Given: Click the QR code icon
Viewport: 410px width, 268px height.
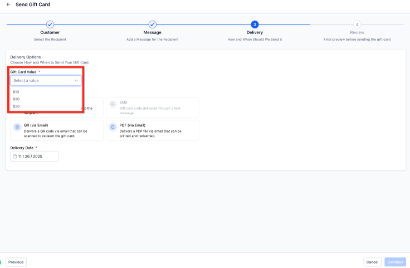Looking at the screenshot, I should pyautogui.click(x=18, y=127).
